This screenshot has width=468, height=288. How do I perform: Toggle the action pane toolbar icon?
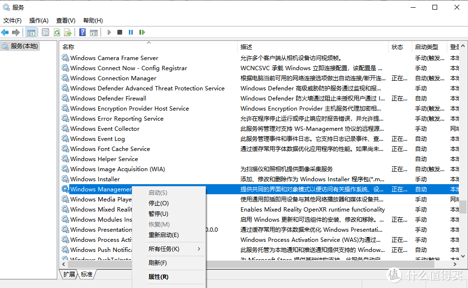94,32
